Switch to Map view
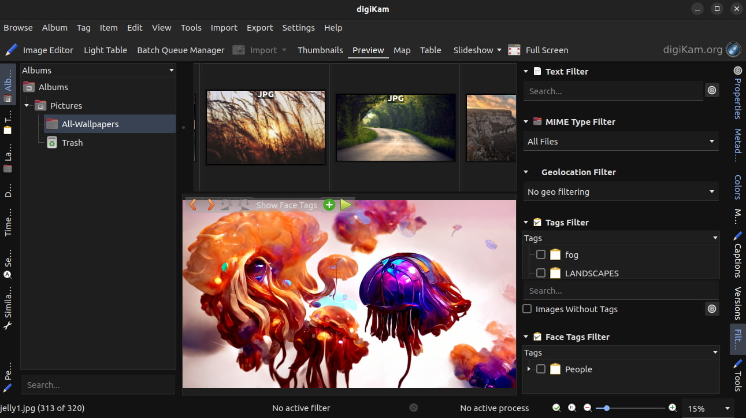The width and height of the screenshot is (746, 418). (402, 50)
